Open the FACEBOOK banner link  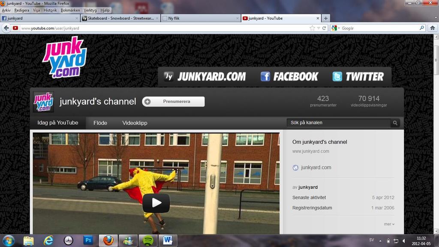pyautogui.click(x=289, y=76)
